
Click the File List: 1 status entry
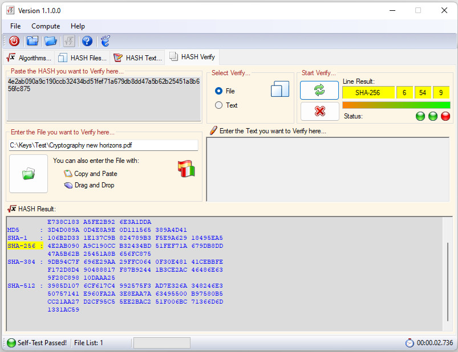pos(88,343)
